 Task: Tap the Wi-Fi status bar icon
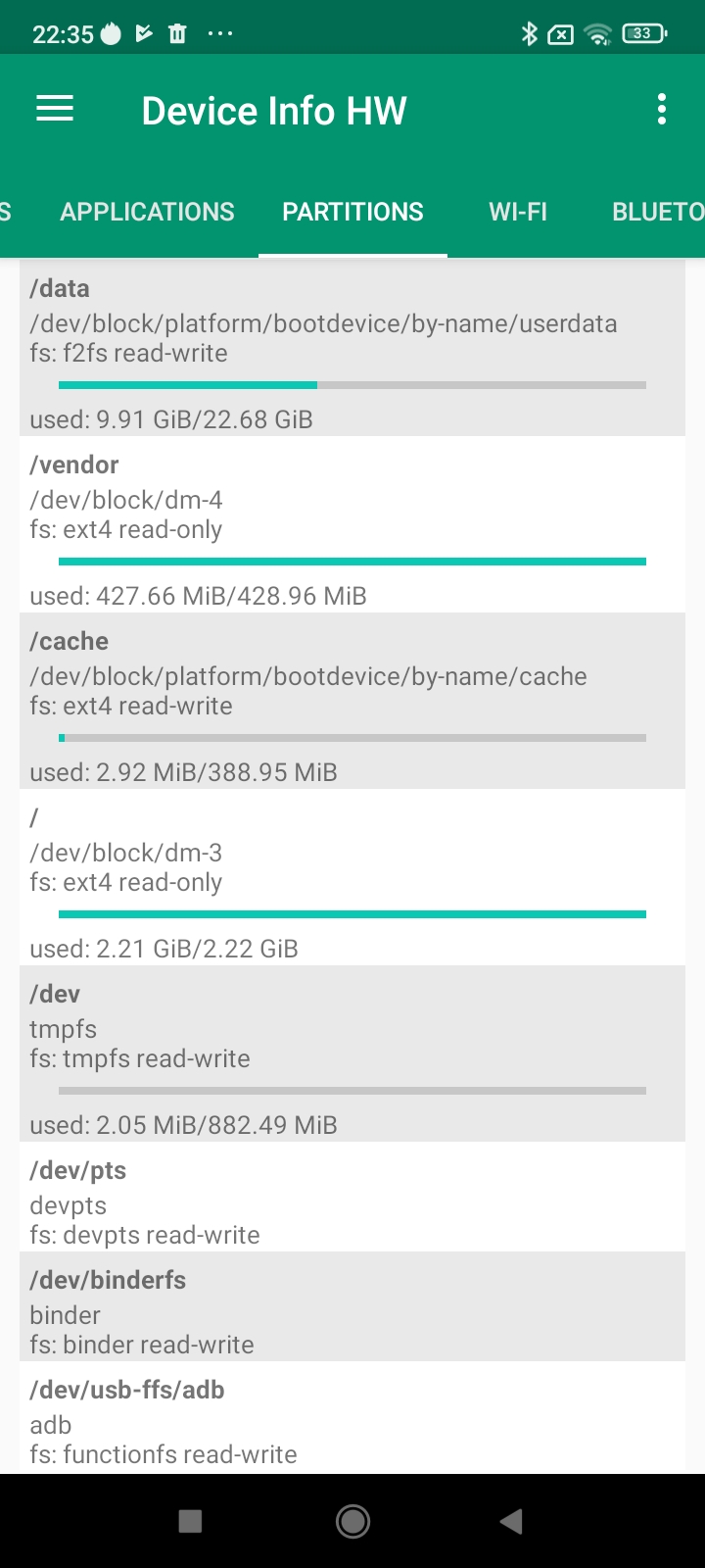596,34
